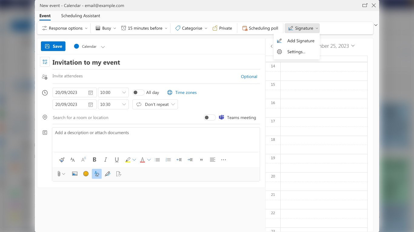The width and height of the screenshot is (414, 232).
Task: Expand the date picker chevron in the calendar pane header
Action: 353,46
